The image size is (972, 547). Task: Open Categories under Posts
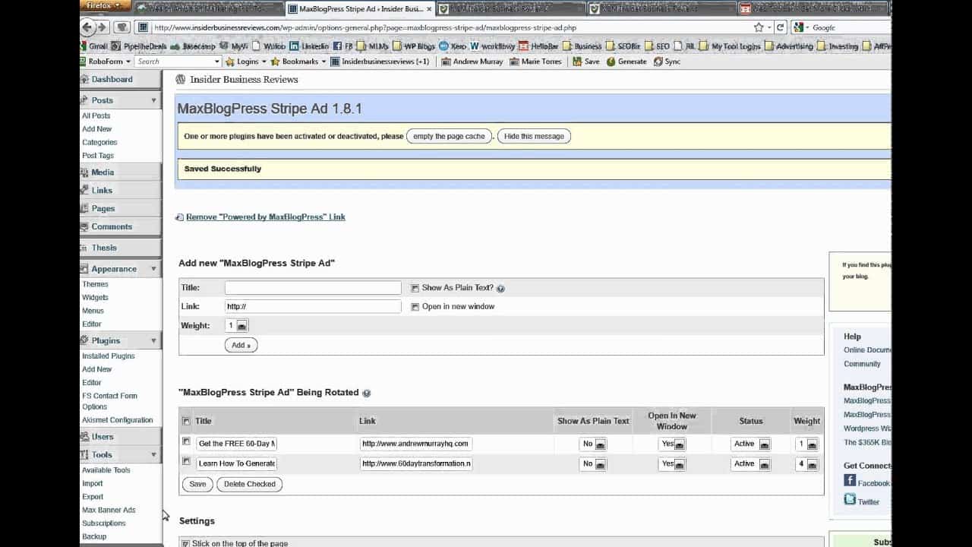pos(99,143)
